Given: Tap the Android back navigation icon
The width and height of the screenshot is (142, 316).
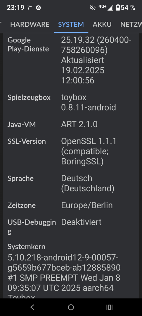Looking at the screenshot, I should (x=32, y=307).
